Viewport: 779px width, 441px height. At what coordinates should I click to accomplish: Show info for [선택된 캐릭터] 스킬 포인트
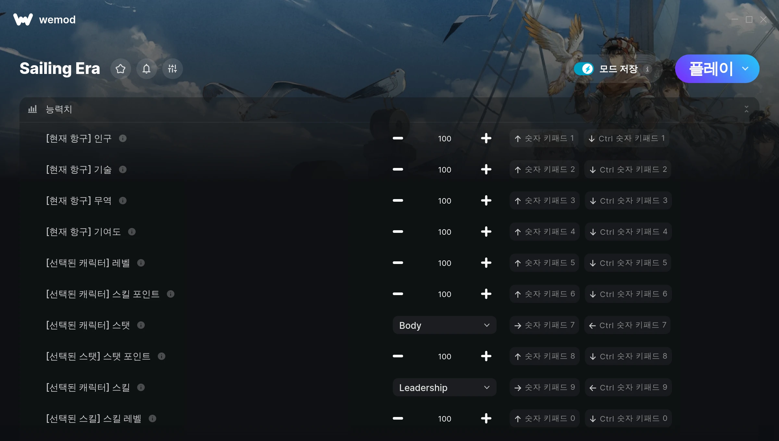(171, 294)
